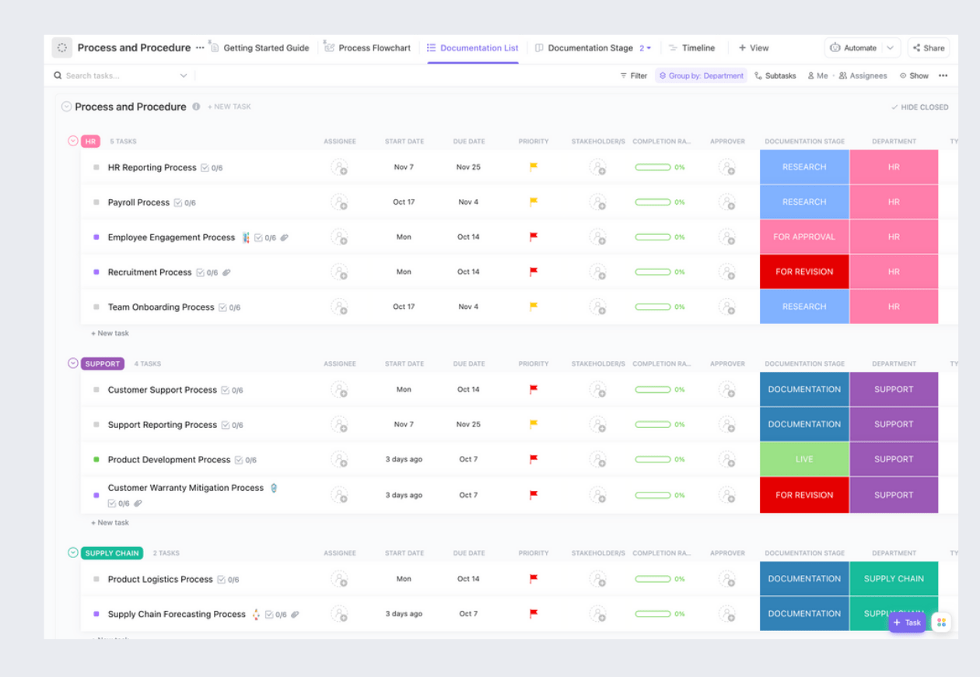Viewport: 980px width, 677px height.
Task: Click the subtask checklist icon on Payroll Process
Action: click(178, 202)
